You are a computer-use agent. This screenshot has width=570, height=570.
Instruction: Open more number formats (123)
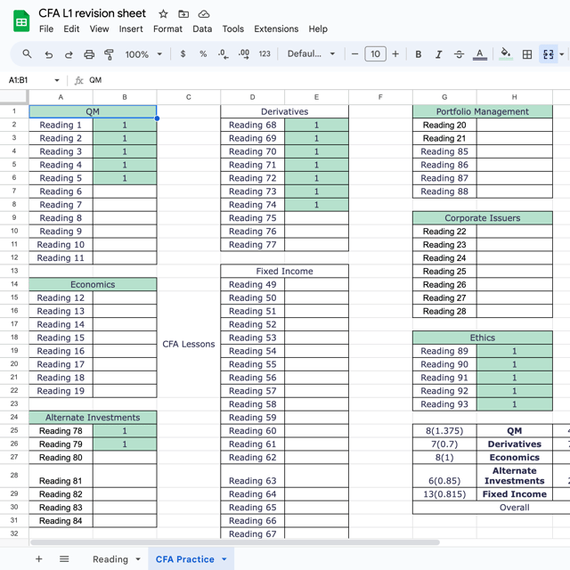265,54
